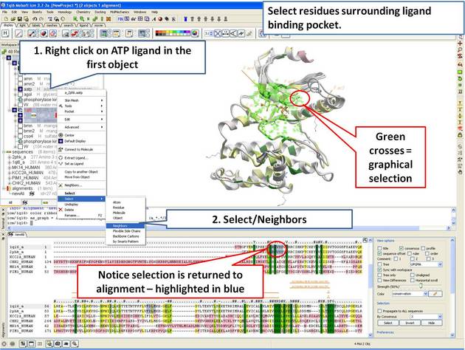Click the red Delete X icon
The image size is (465, 350).
[61, 209]
